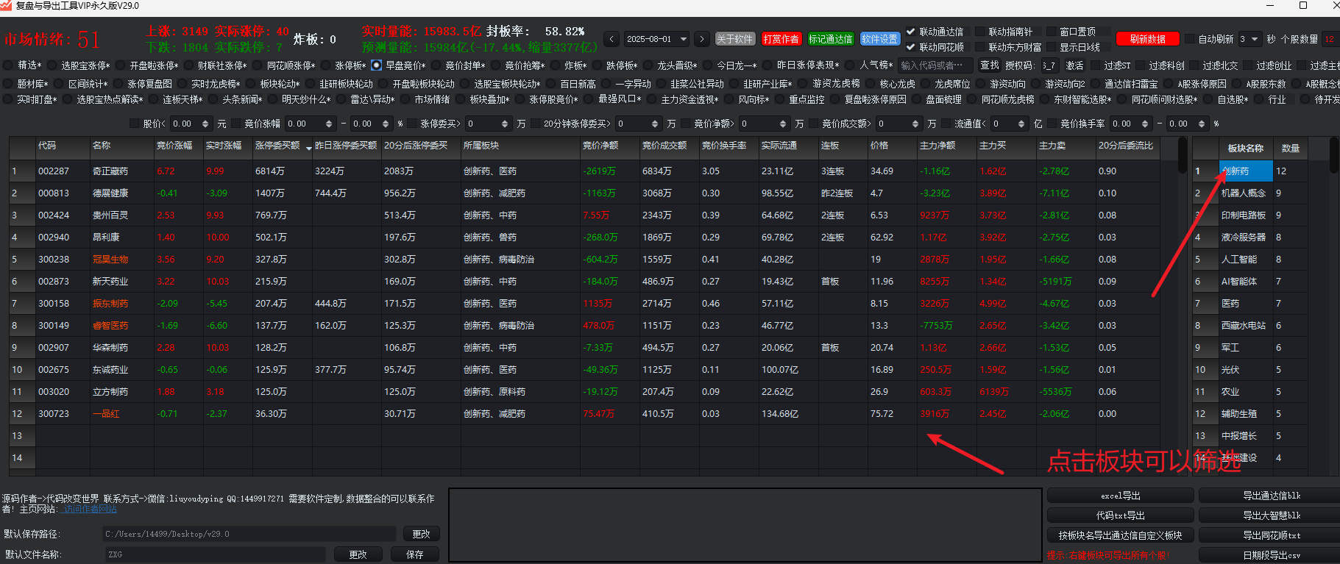Select the 同花顺涨停 radio option
The image size is (1340, 564).
click(258, 65)
